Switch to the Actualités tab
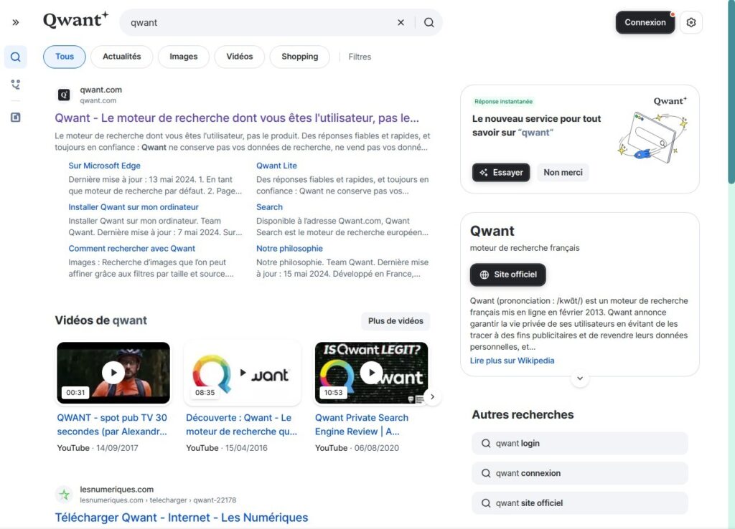The image size is (735, 529). pyautogui.click(x=122, y=57)
